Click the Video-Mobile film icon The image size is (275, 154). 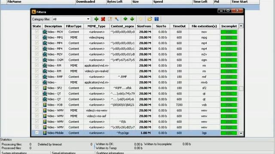tap(45, 133)
